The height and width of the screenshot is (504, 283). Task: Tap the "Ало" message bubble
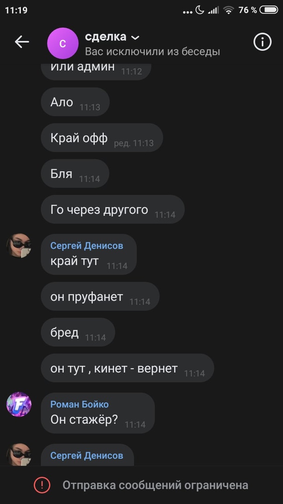75,102
